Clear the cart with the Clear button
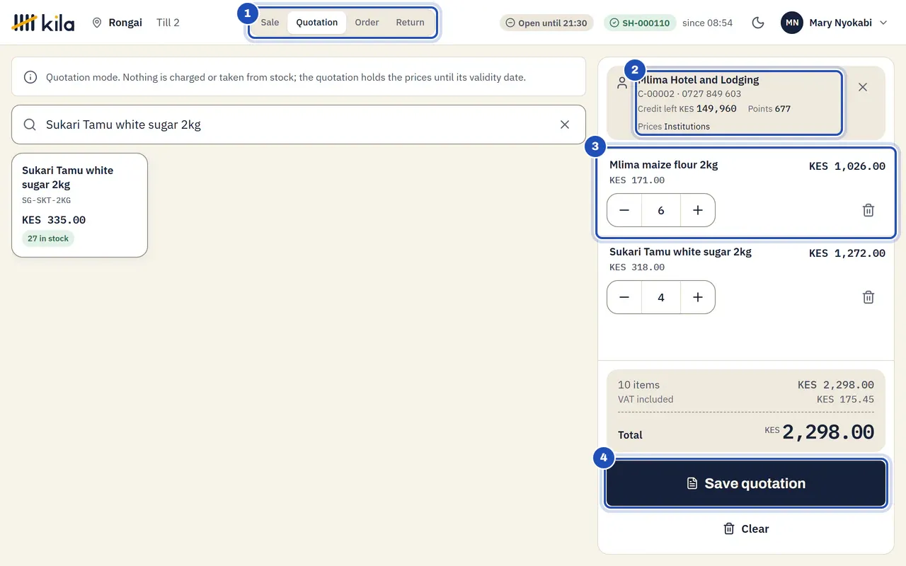The height and width of the screenshot is (566, 906). [746, 529]
